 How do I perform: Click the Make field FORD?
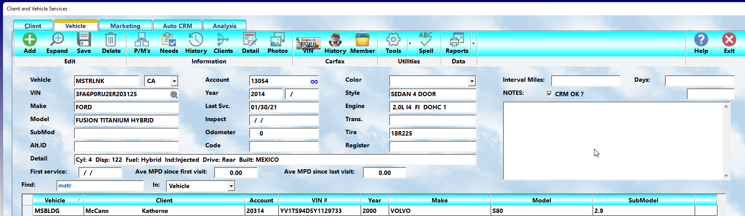pos(127,107)
